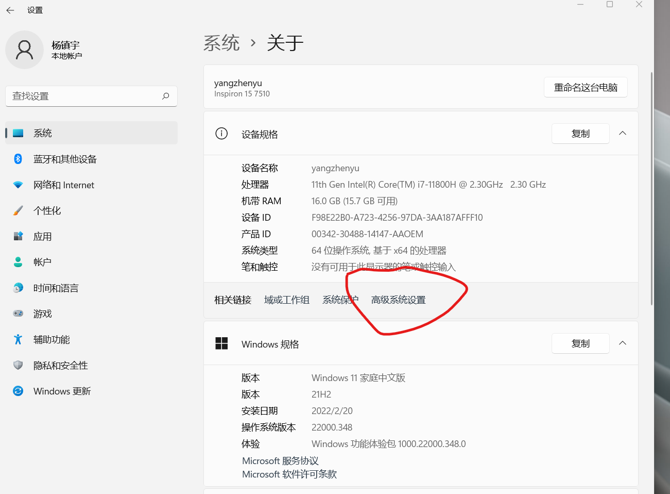Screen dimensions: 670x494
Task: Click the vertical scrollbar of Settings page
Action: click(651, 188)
